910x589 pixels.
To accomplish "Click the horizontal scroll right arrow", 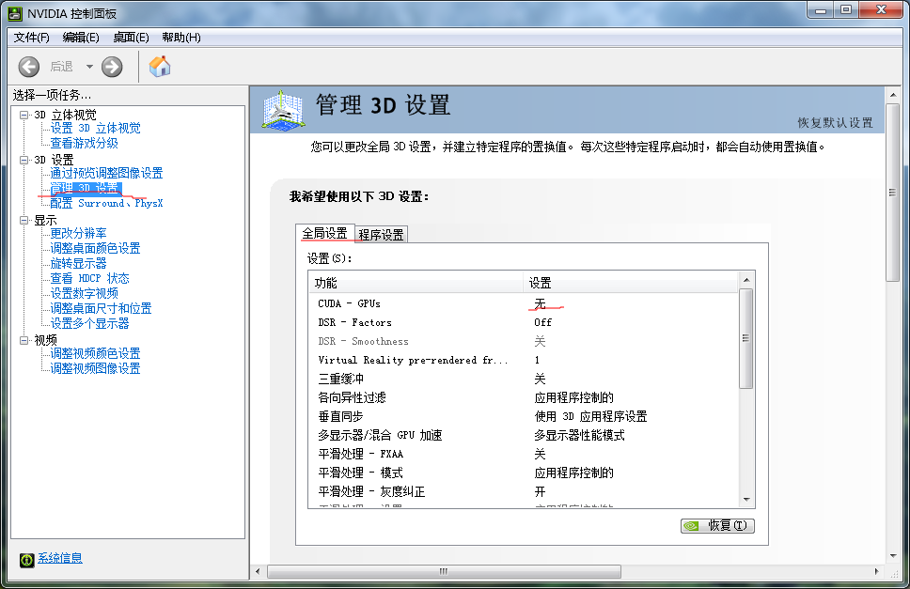I will (x=876, y=571).
